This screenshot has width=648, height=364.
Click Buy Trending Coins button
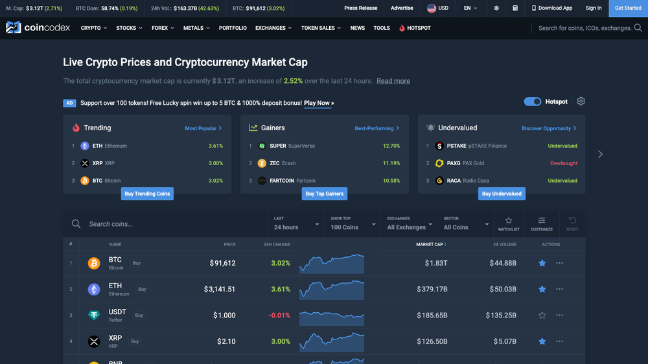pyautogui.click(x=147, y=194)
